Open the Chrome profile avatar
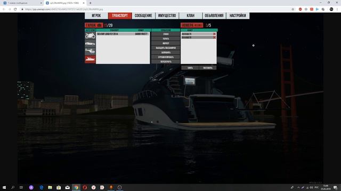The image size is (341, 191). (x=331, y=10)
